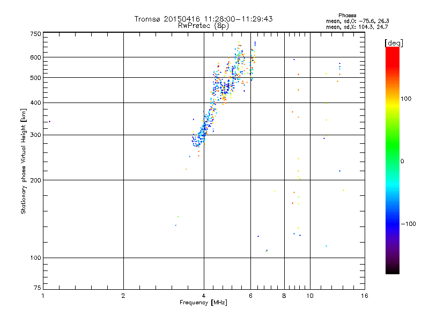Image resolution: width=429 pixels, height=322 pixels.
Task: Click the y-axis tick label "600"
Action: (x=35, y=57)
